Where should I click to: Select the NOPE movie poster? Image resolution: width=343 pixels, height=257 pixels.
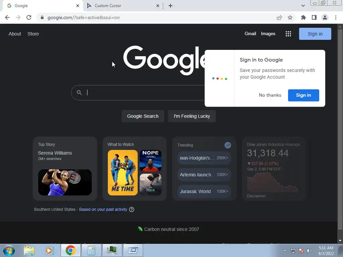click(150, 161)
